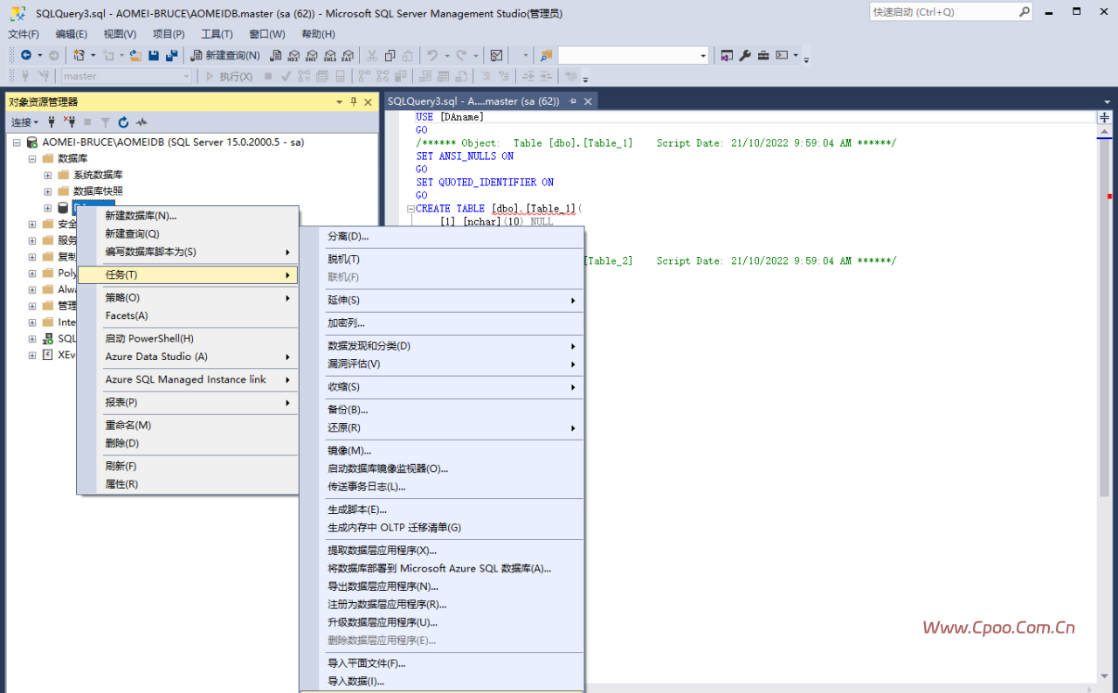Open the 工具(T) menu

(217, 34)
